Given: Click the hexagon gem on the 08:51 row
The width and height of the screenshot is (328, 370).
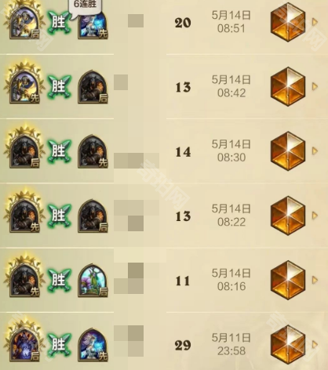Looking at the screenshot, I should pos(288,22).
